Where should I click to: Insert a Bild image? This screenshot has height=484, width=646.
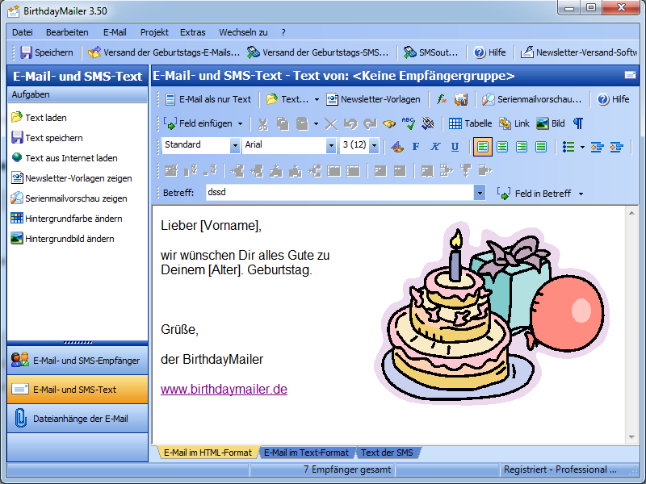pos(551,123)
